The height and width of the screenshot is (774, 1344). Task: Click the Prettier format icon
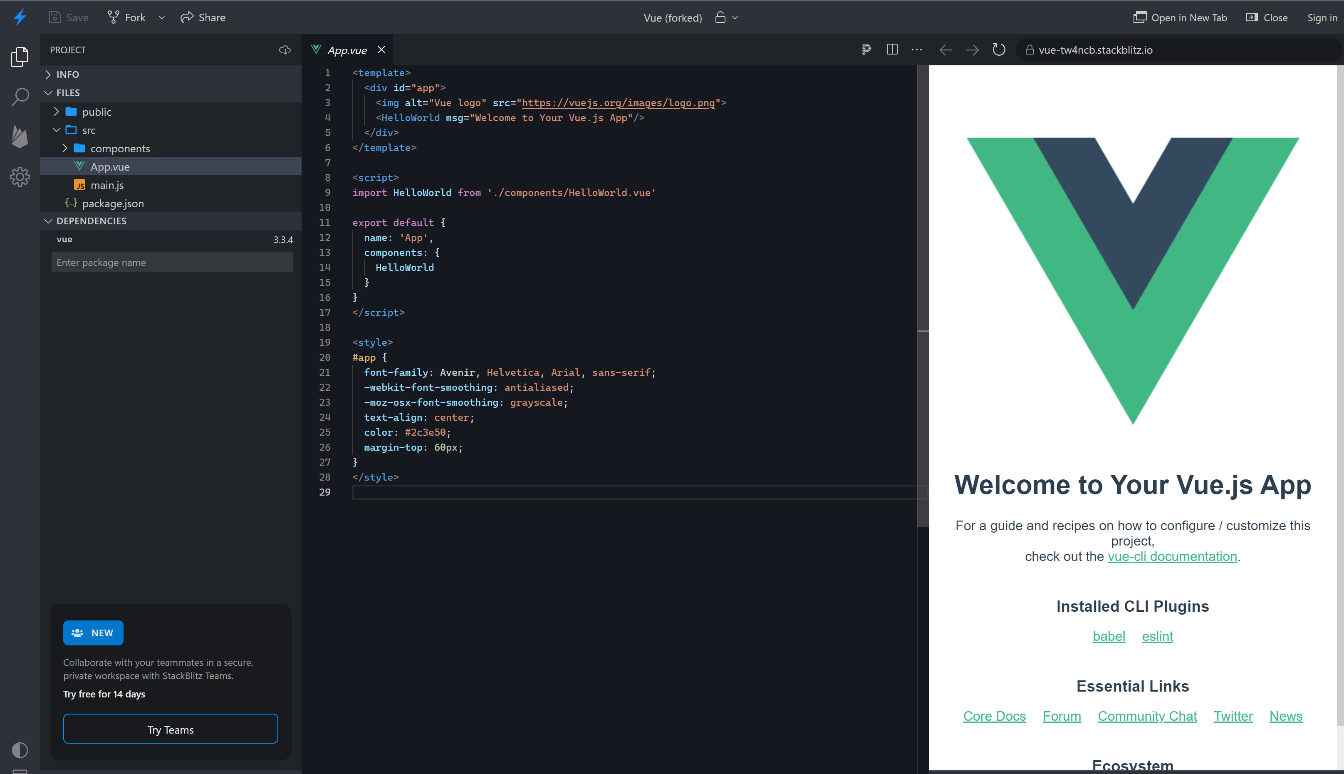pos(866,50)
